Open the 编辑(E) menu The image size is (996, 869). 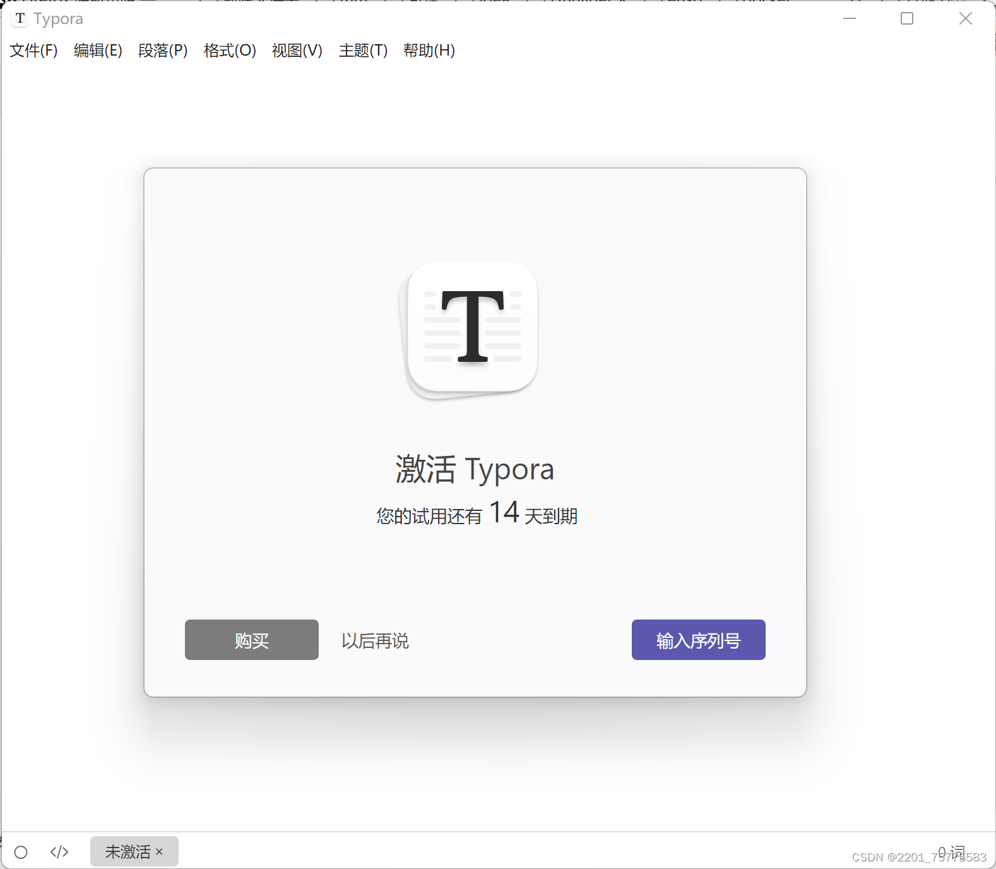coord(98,51)
